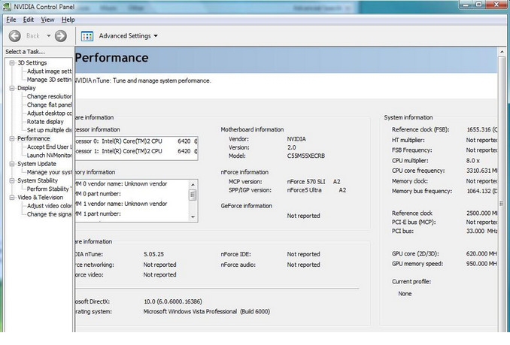Click Current profile None value

(x=405, y=294)
